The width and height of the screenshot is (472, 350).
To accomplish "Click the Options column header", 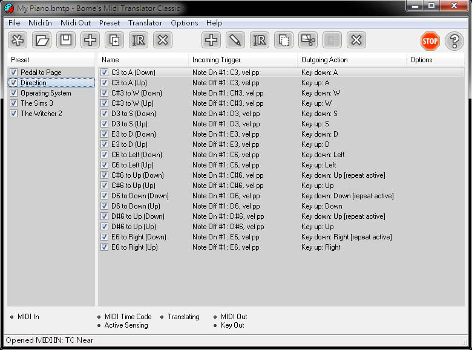I will click(435, 60).
